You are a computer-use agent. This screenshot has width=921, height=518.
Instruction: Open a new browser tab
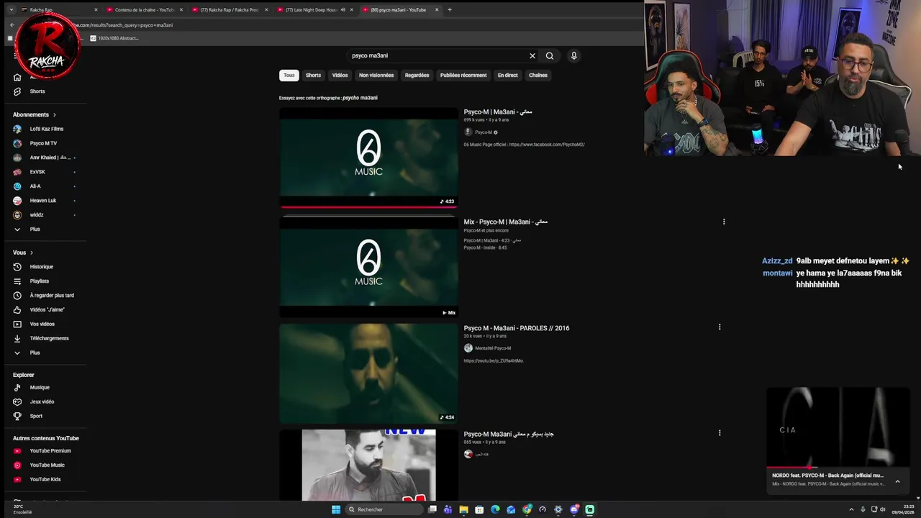click(x=450, y=10)
